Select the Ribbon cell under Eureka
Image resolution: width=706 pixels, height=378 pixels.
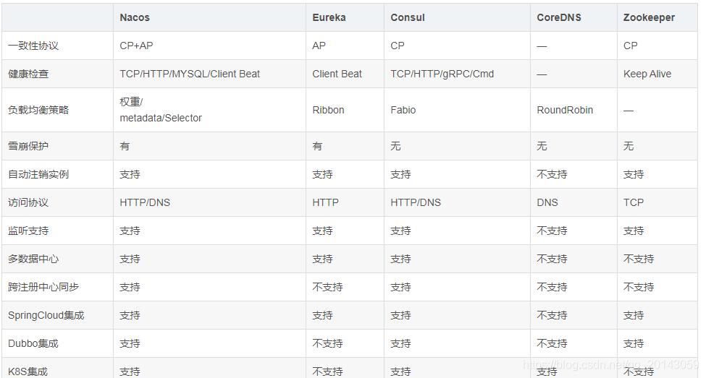pos(328,110)
